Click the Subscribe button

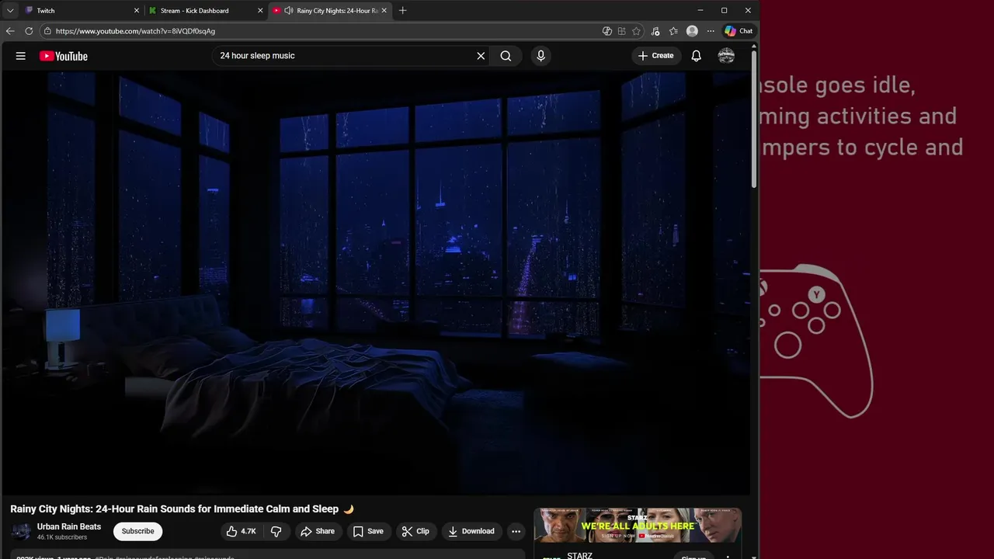point(137,531)
